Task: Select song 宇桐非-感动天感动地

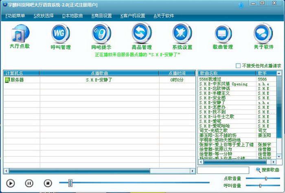Action: click(x=237, y=140)
